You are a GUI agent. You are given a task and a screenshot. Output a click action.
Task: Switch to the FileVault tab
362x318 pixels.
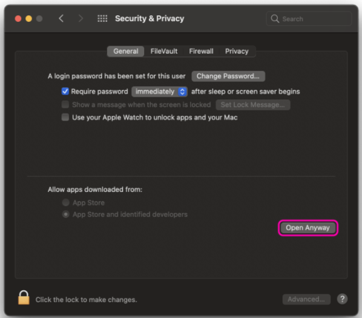point(164,51)
